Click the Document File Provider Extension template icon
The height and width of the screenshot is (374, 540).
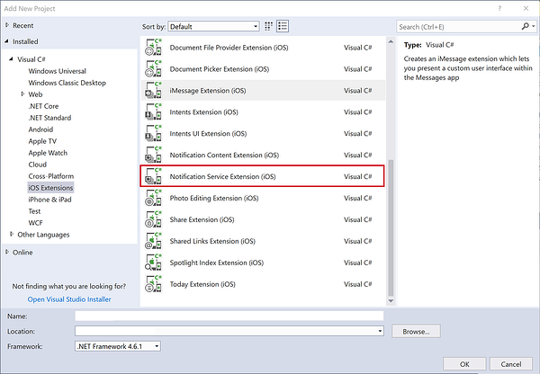click(154, 47)
